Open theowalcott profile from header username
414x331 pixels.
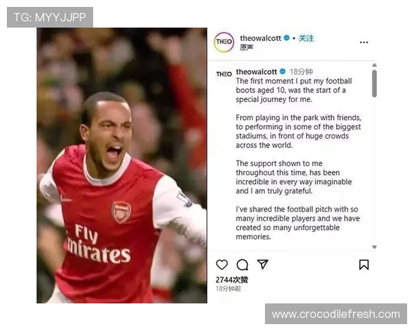click(x=260, y=39)
